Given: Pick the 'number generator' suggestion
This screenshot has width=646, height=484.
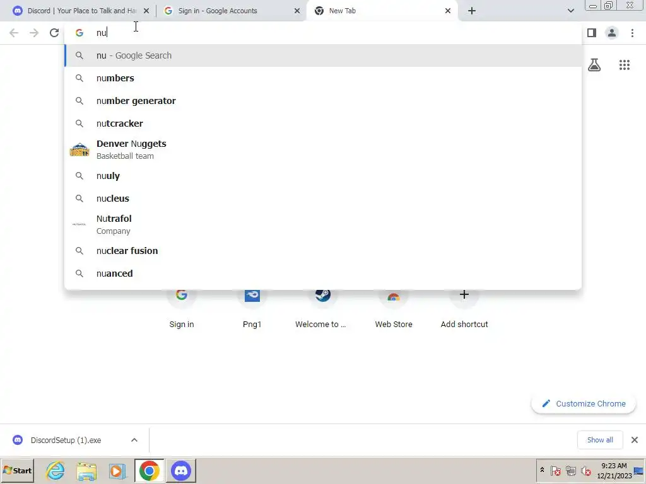Looking at the screenshot, I should (323, 101).
